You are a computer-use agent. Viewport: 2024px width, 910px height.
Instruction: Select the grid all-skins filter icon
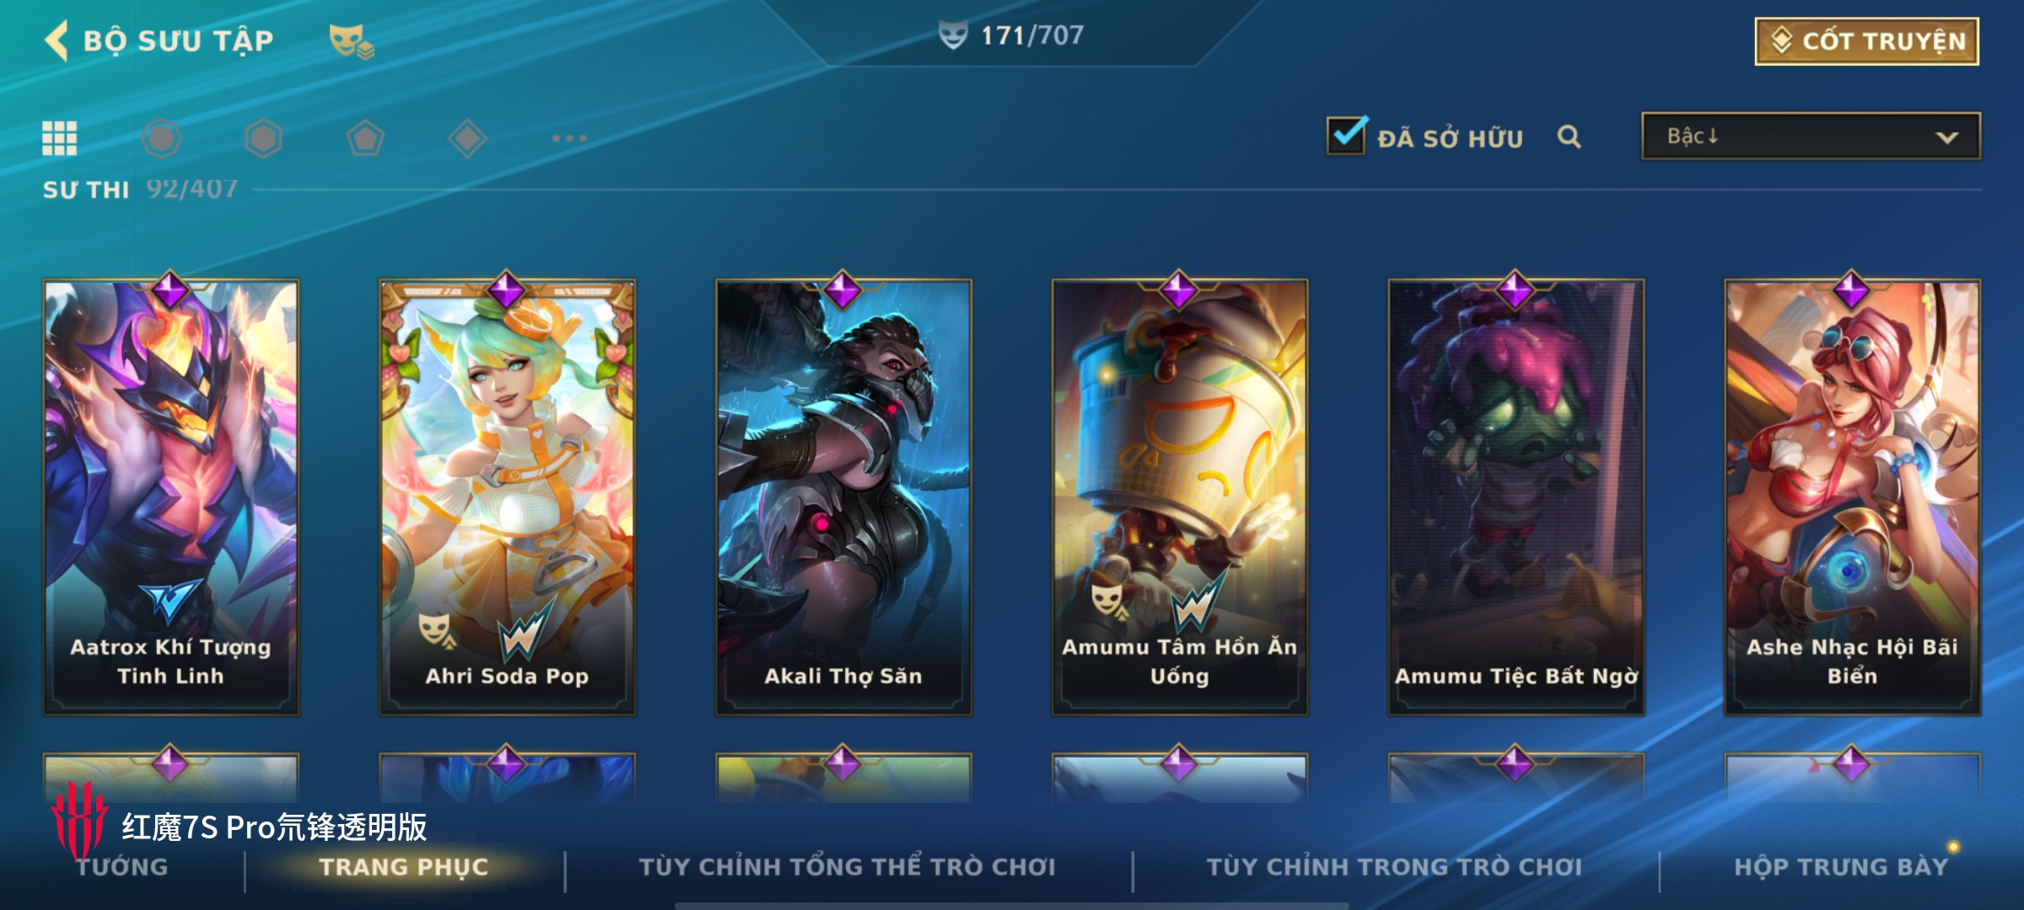click(x=60, y=138)
